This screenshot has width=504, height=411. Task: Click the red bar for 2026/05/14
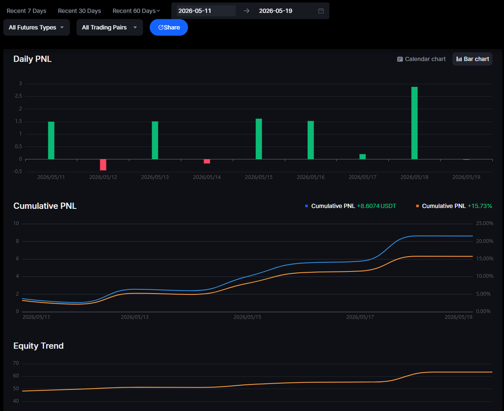[x=207, y=161]
